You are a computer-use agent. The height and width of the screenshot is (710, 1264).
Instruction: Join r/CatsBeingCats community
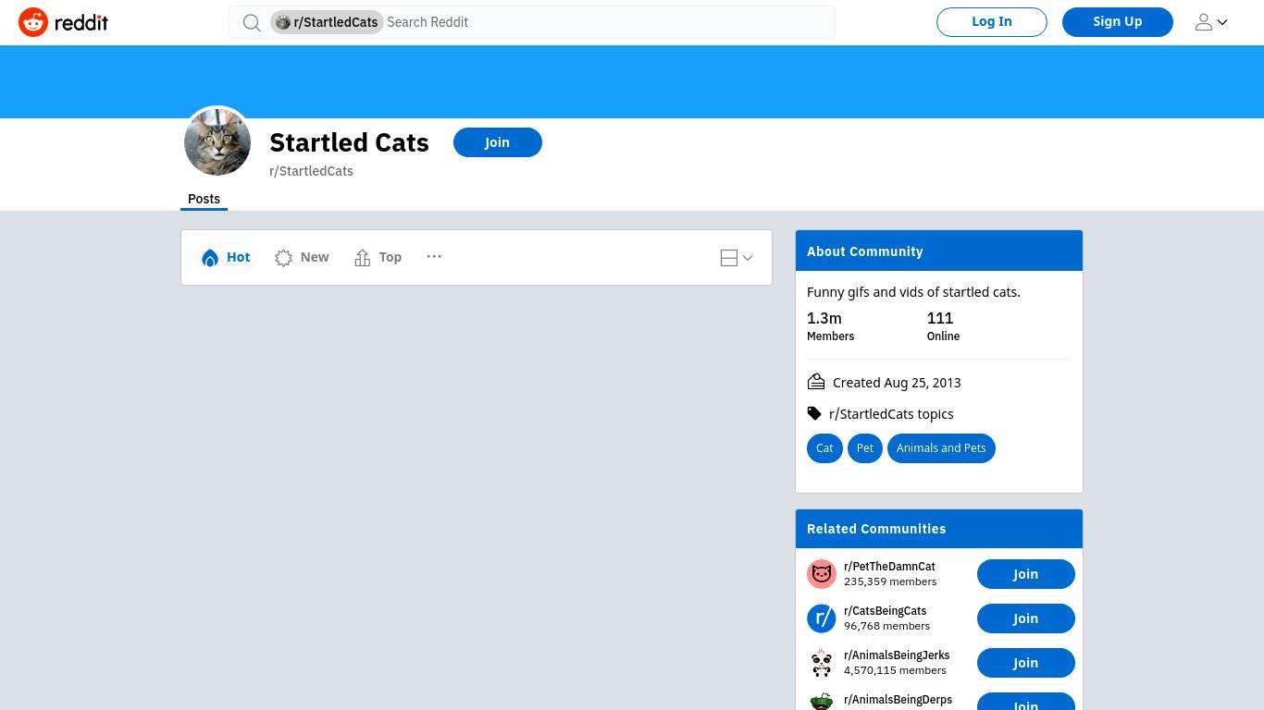tap(1025, 618)
